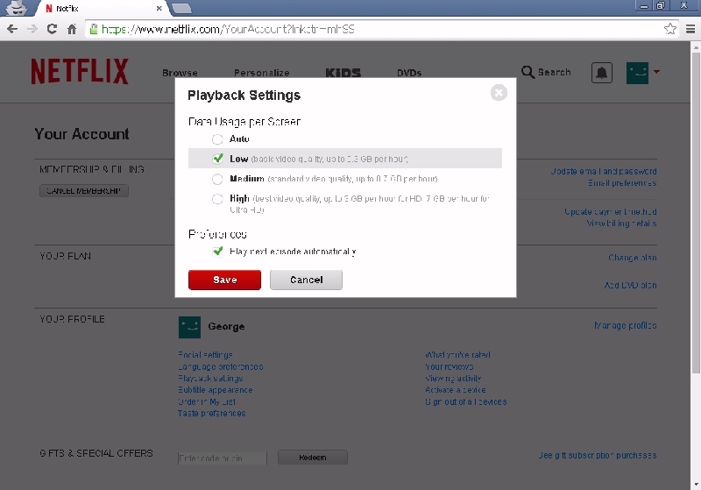
Task: Open Subtitle appearance link
Action: coord(216,390)
